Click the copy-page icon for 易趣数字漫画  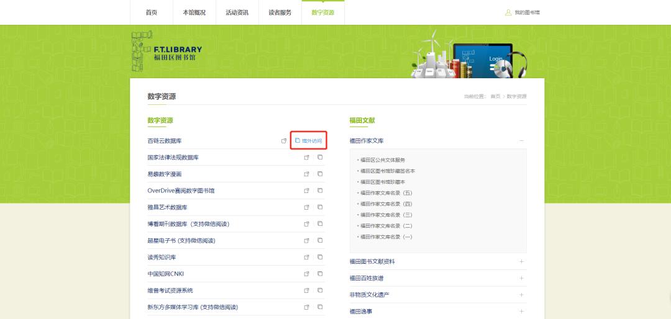click(x=320, y=174)
